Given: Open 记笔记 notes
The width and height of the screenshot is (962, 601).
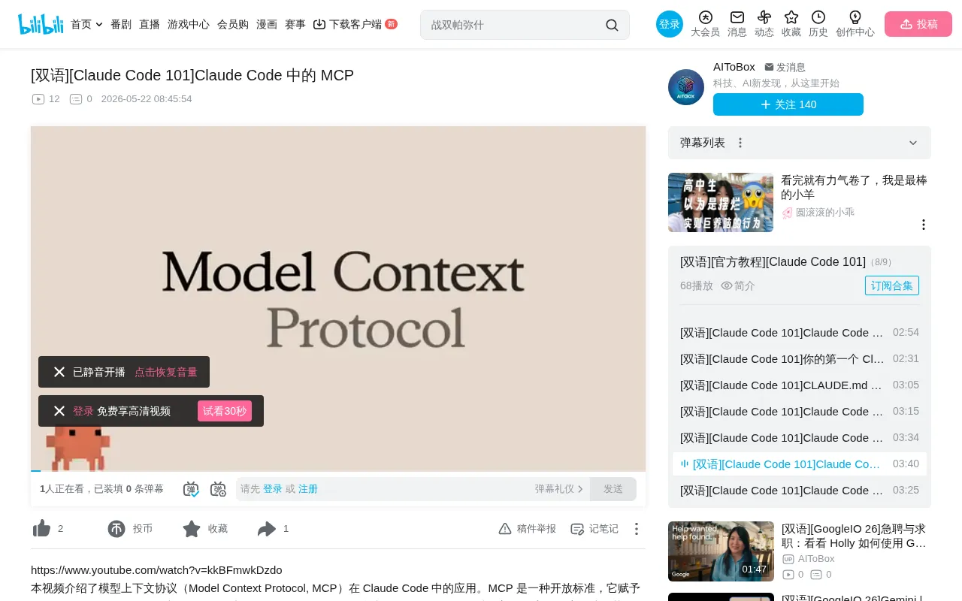Looking at the screenshot, I should 594,529.
